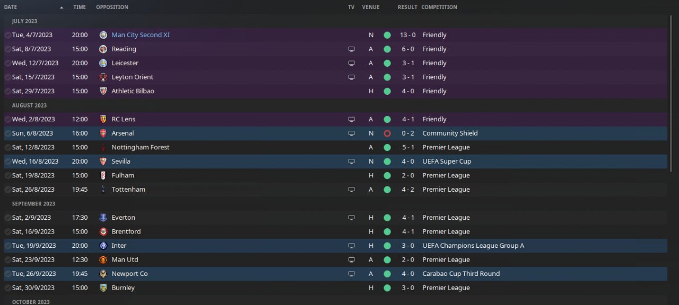Open the 4 - 2 result against Tottenham
Viewport: 679px width, 305px height.
point(407,190)
